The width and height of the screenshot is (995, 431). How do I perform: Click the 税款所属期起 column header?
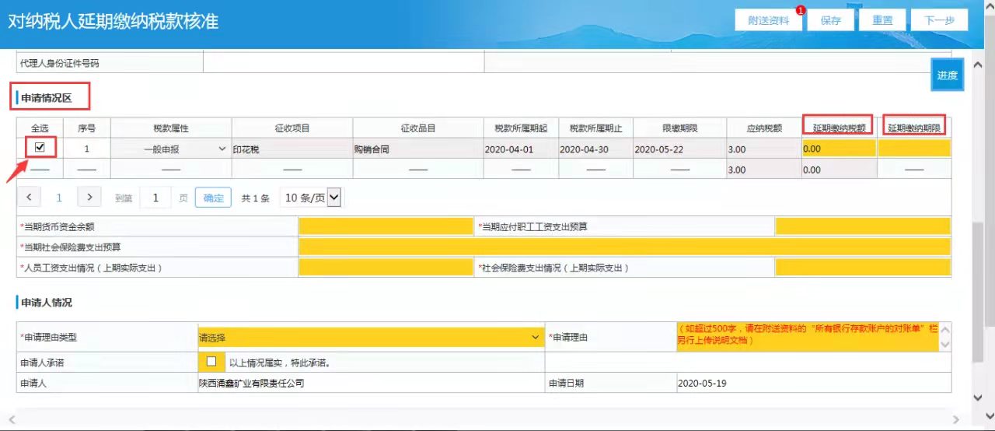[x=521, y=128]
